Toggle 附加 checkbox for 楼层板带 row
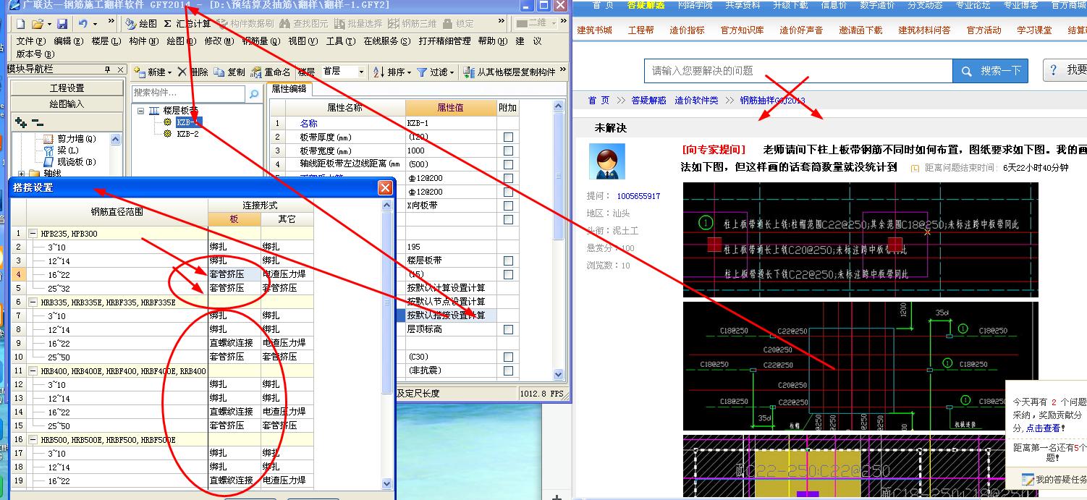 508,260
